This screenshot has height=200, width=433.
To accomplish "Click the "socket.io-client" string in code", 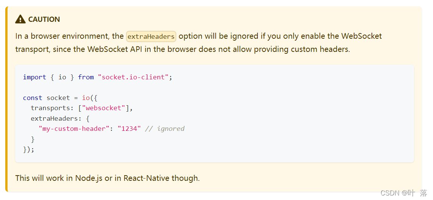I will [133, 77].
